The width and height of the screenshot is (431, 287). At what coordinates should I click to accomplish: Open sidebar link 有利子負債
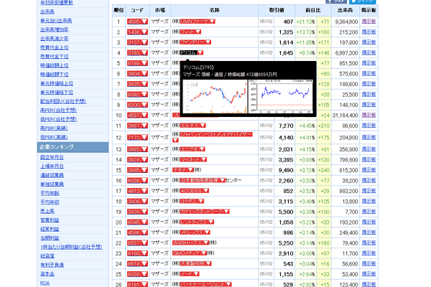point(52,265)
